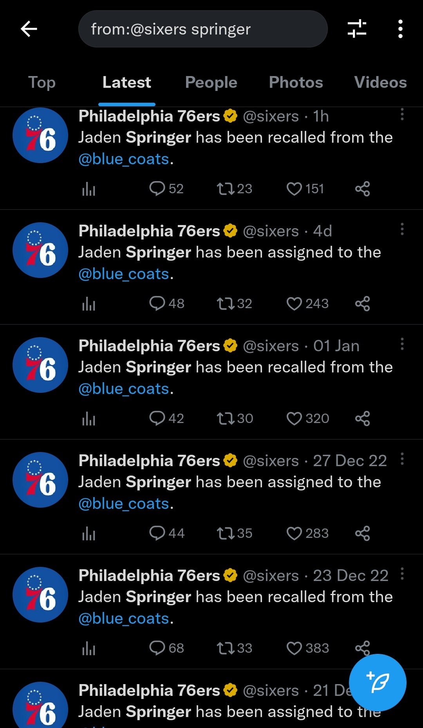
Task: Share the 01 Jan Springer tweet
Action: click(362, 419)
